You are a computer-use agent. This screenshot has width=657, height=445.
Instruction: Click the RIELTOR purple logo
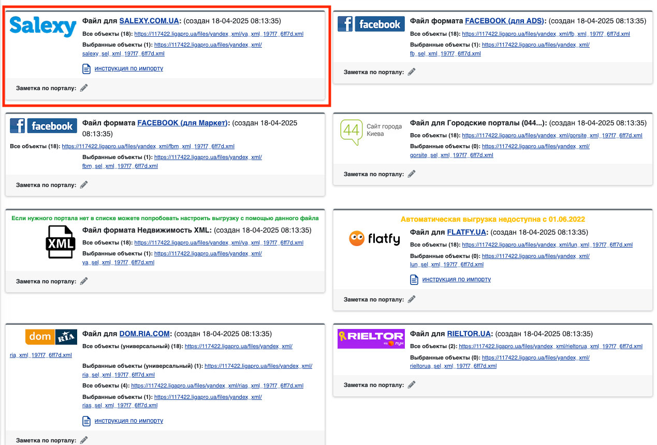(371, 338)
